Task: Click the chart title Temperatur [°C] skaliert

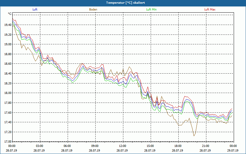Action: [x=125, y=3]
